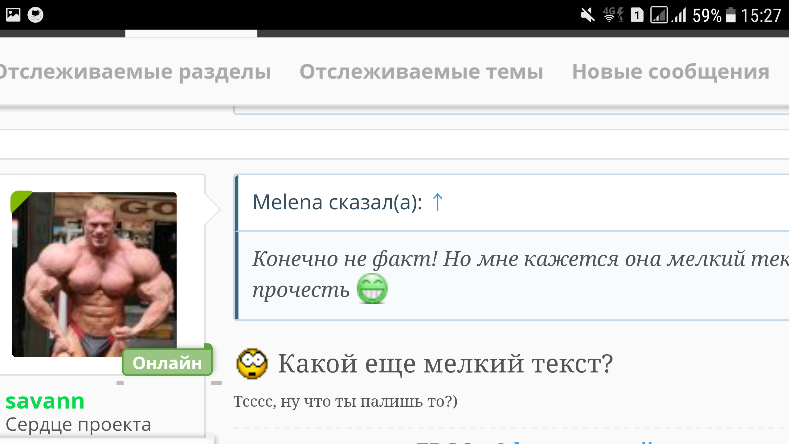Tap the green Онлайн status badge
The image size is (789, 444).
[x=167, y=363]
